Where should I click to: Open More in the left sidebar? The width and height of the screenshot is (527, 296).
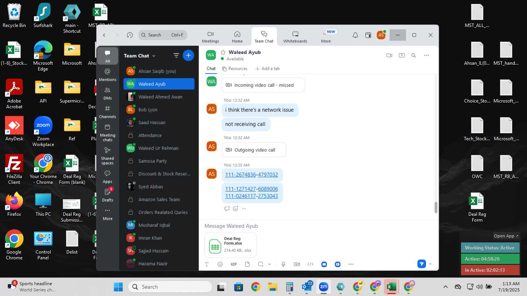click(x=108, y=214)
